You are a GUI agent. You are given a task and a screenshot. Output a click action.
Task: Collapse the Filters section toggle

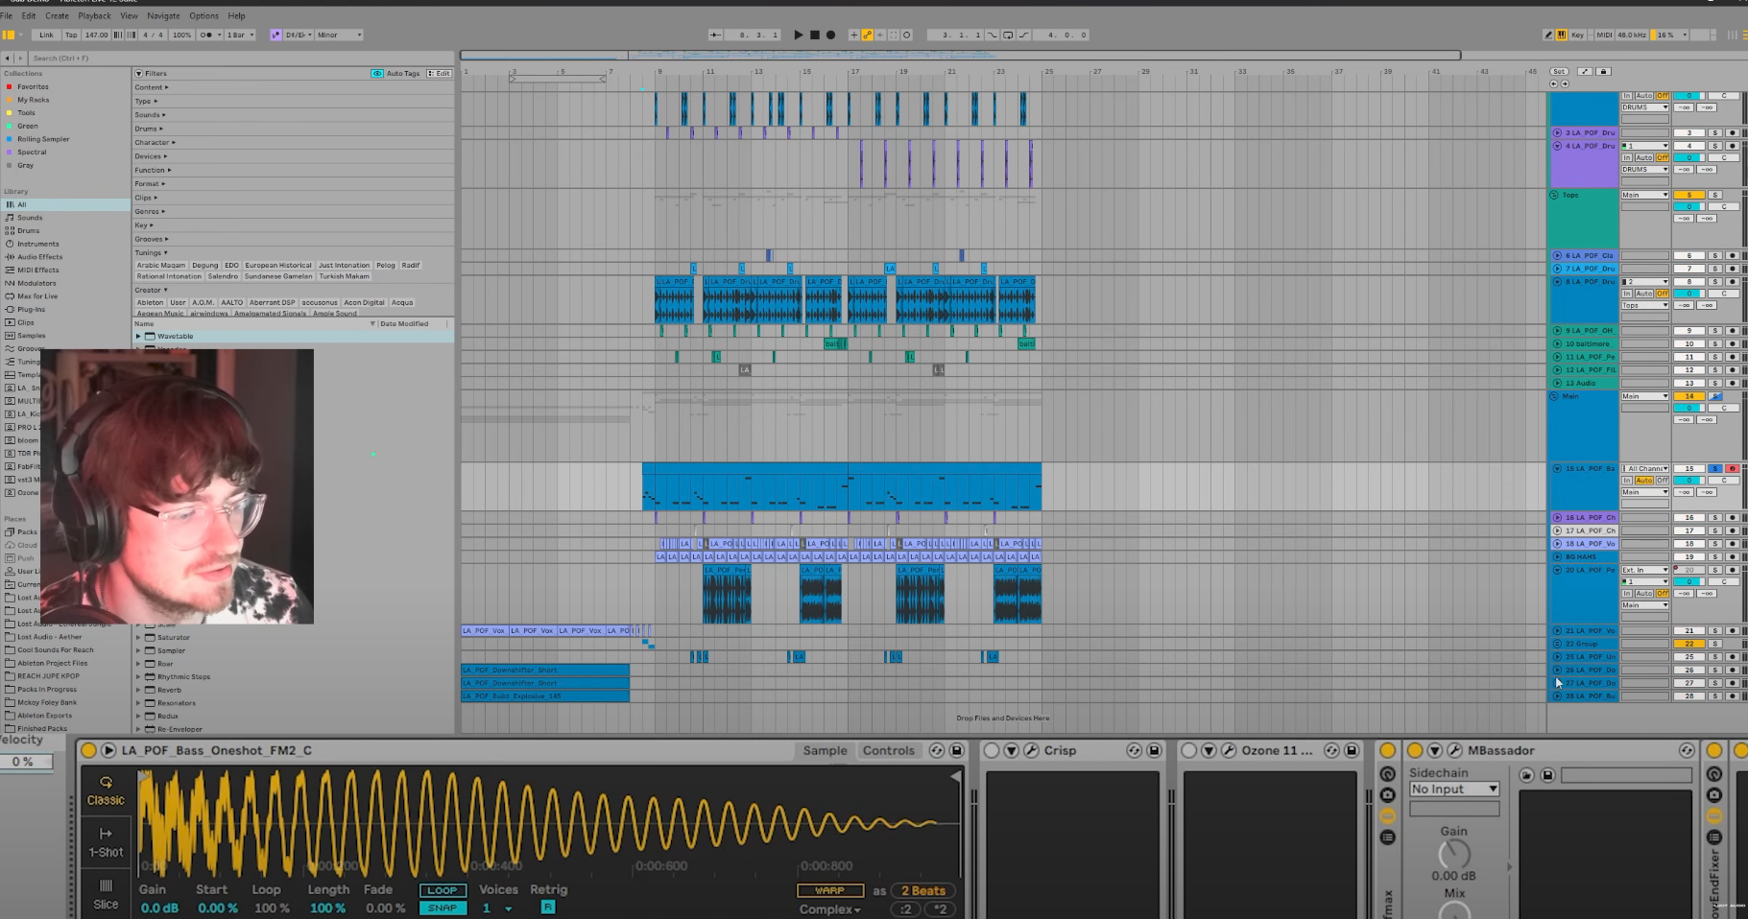coord(138,73)
